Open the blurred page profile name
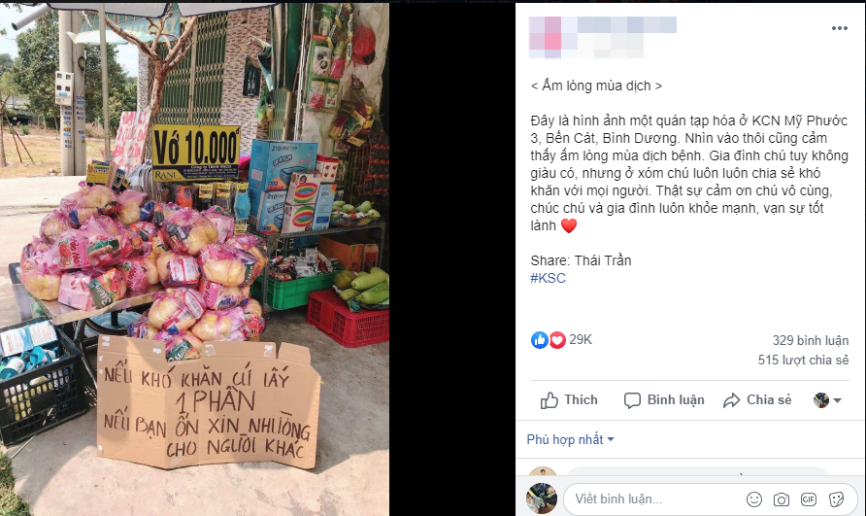This screenshot has width=866, height=516. pyautogui.click(x=603, y=37)
